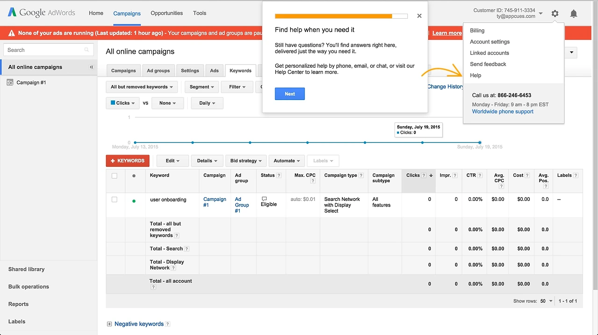The width and height of the screenshot is (598, 335).
Task: Select Send feedback from the gear menu
Action: [x=488, y=64]
